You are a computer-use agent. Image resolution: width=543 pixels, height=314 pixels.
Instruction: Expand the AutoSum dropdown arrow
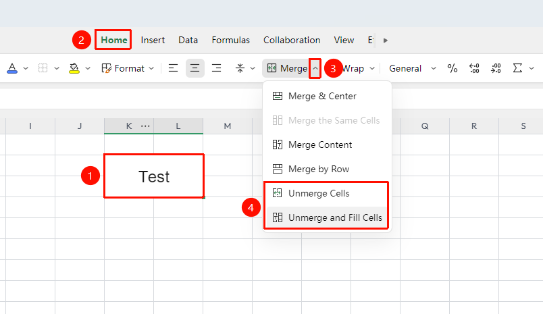coord(532,68)
